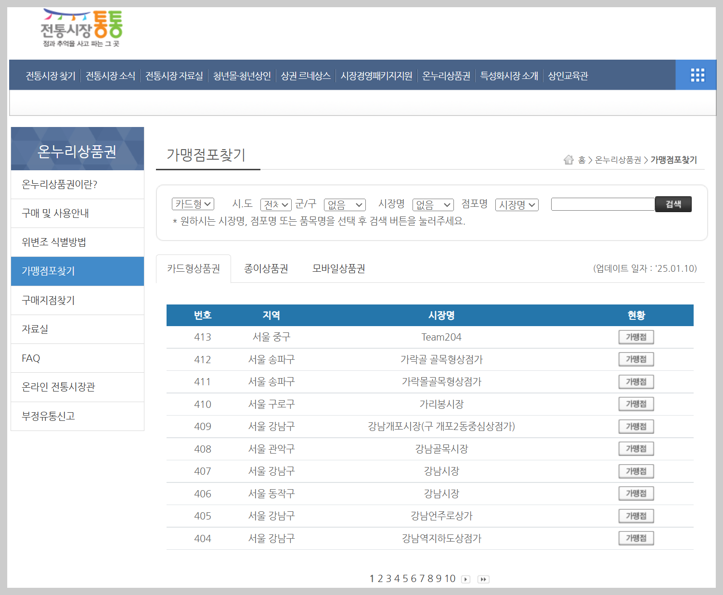Open 시장경영패키지지원 nav menu

click(376, 76)
